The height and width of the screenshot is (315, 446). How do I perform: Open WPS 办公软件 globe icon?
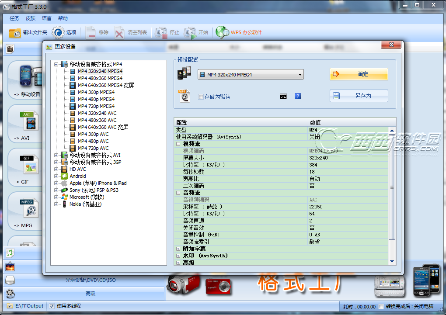pos(222,32)
